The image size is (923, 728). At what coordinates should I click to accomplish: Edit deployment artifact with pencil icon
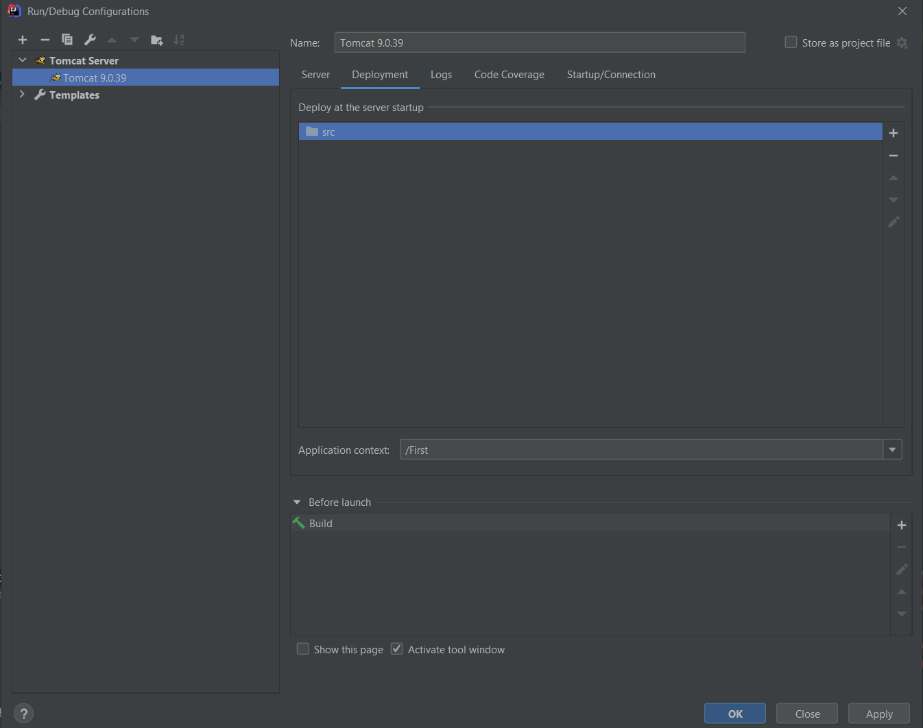[894, 222]
